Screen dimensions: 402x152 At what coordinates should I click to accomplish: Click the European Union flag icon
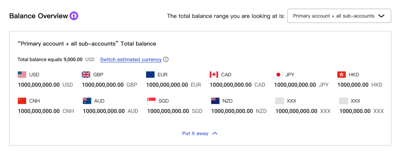(150, 75)
